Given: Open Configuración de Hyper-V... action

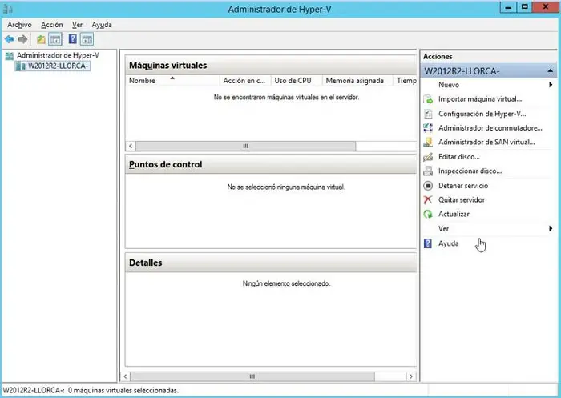Looking at the screenshot, I should pyautogui.click(x=482, y=114).
